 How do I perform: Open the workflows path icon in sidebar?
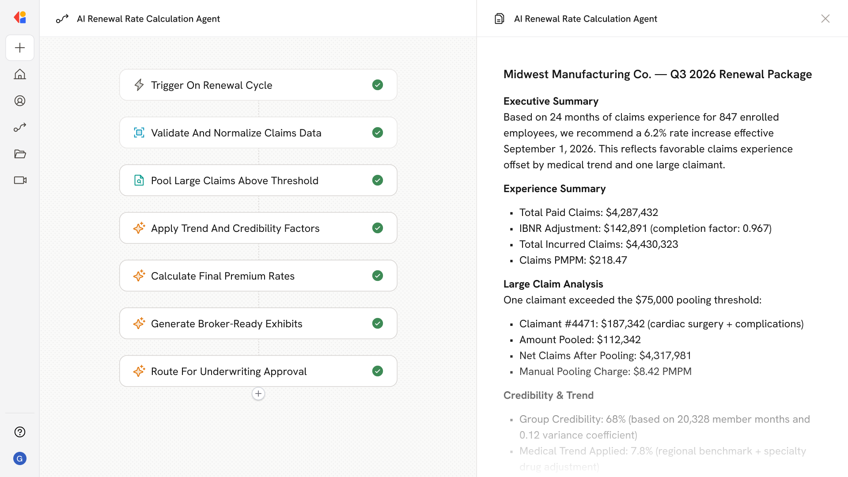click(x=20, y=128)
